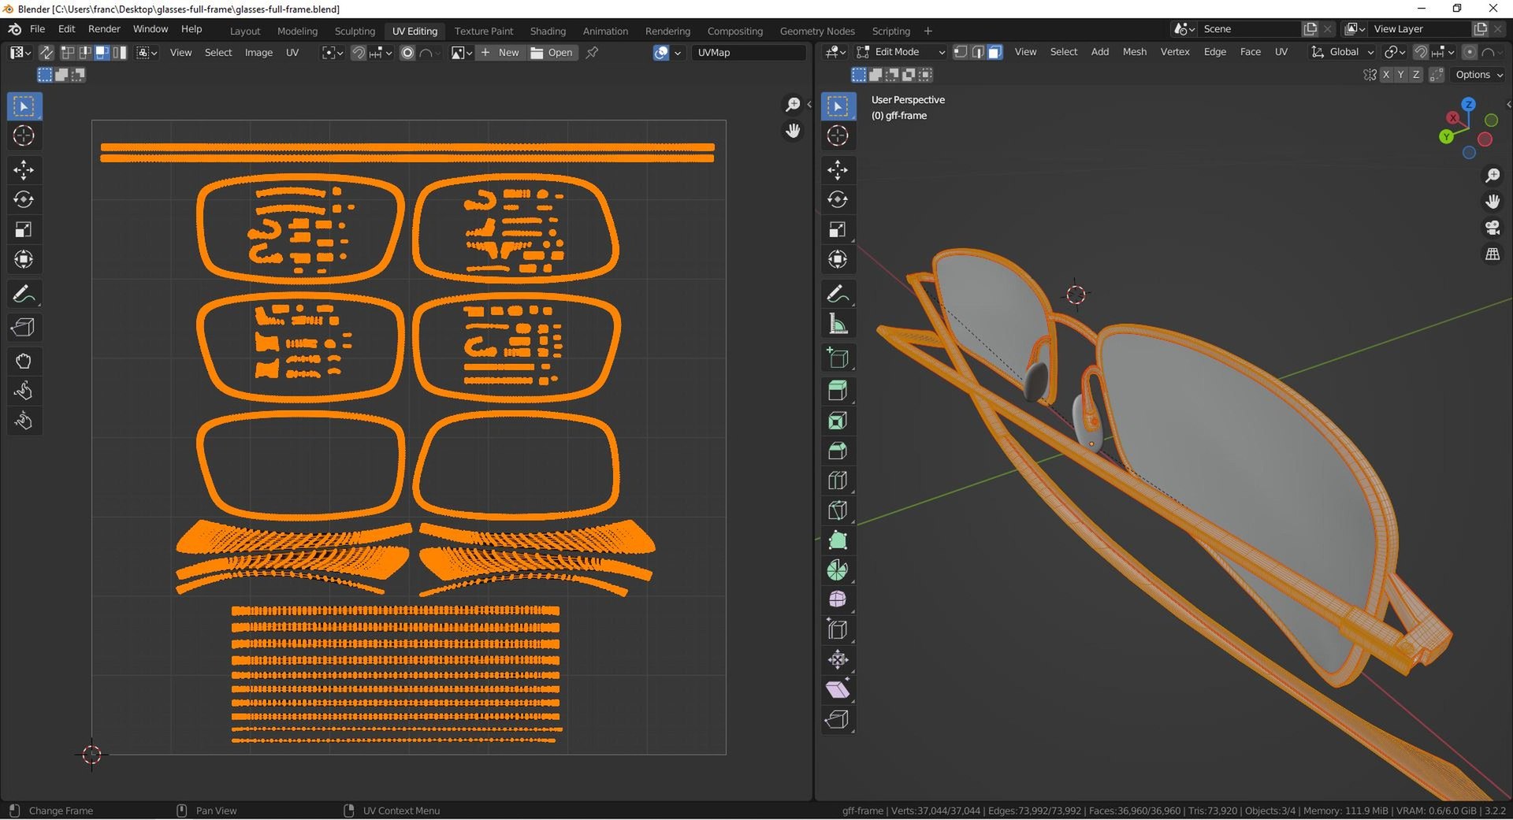Toggle snapping magnet in 3D viewport header
This screenshot has width=1513, height=820.
(1421, 52)
